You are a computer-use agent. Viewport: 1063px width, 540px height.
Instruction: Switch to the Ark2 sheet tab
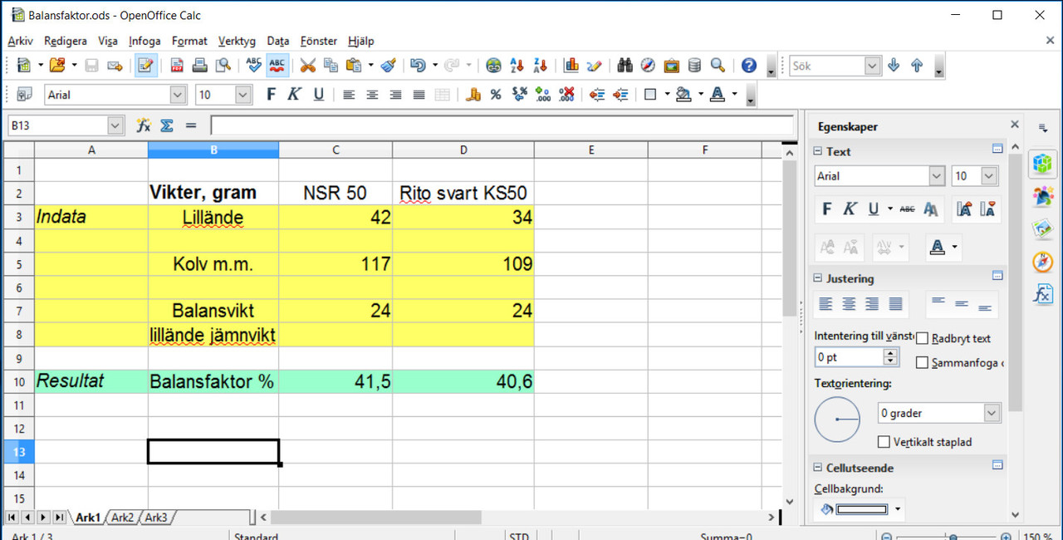(122, 518)
